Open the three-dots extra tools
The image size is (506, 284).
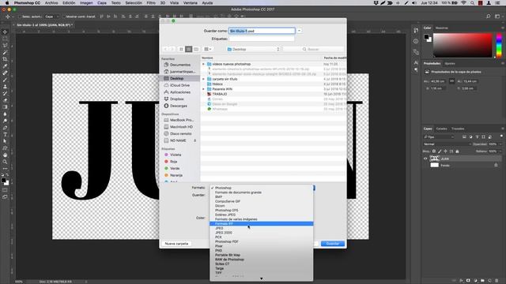(x=5, y=168)
